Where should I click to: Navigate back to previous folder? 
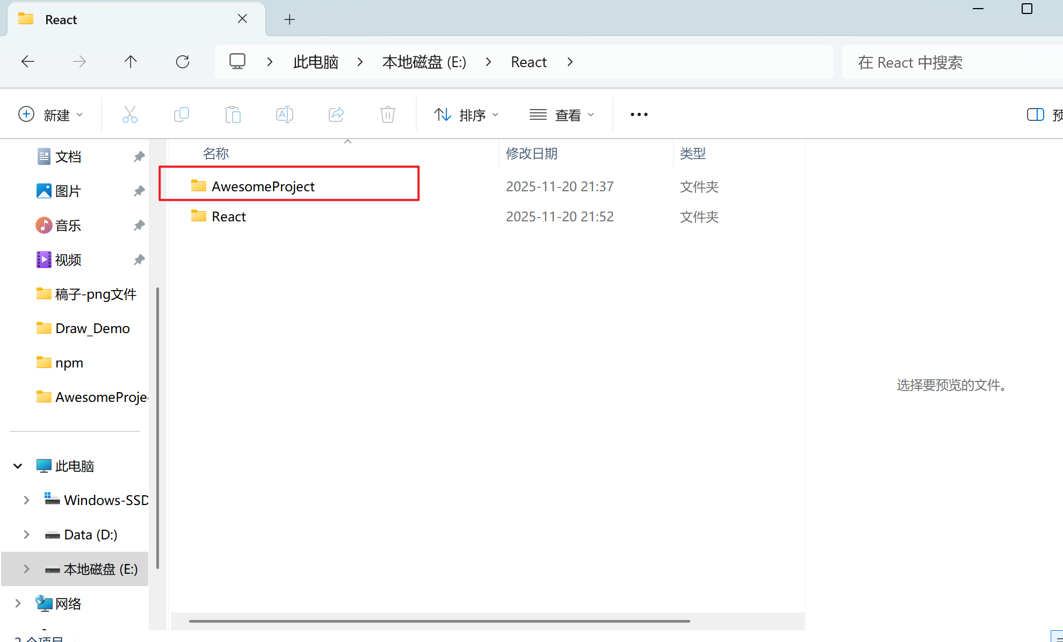point(28,62)
